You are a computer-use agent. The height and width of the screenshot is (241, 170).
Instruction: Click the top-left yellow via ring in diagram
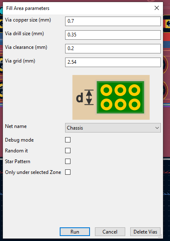tap(106, 90)
